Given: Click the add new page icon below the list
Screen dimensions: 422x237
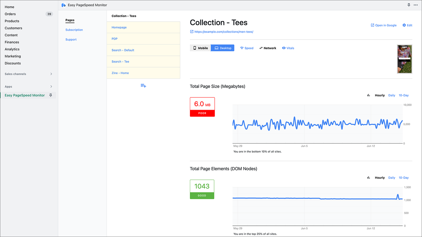Looking at the screenshot, I should tap(143, 85).
